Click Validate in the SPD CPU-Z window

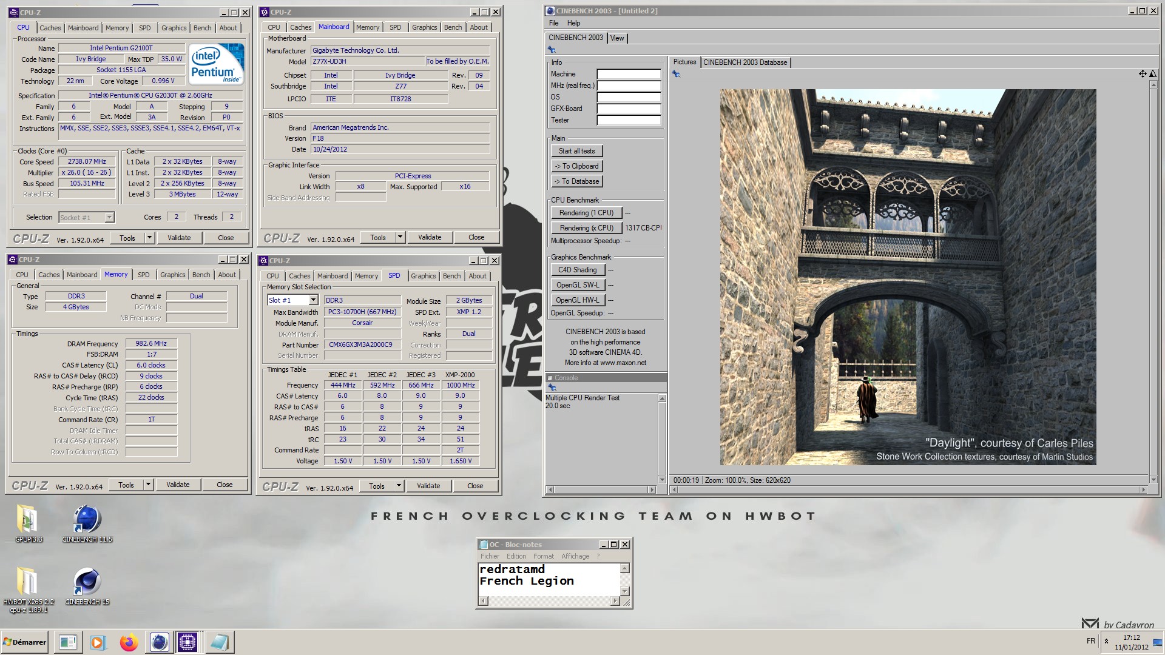coord(428,486)
